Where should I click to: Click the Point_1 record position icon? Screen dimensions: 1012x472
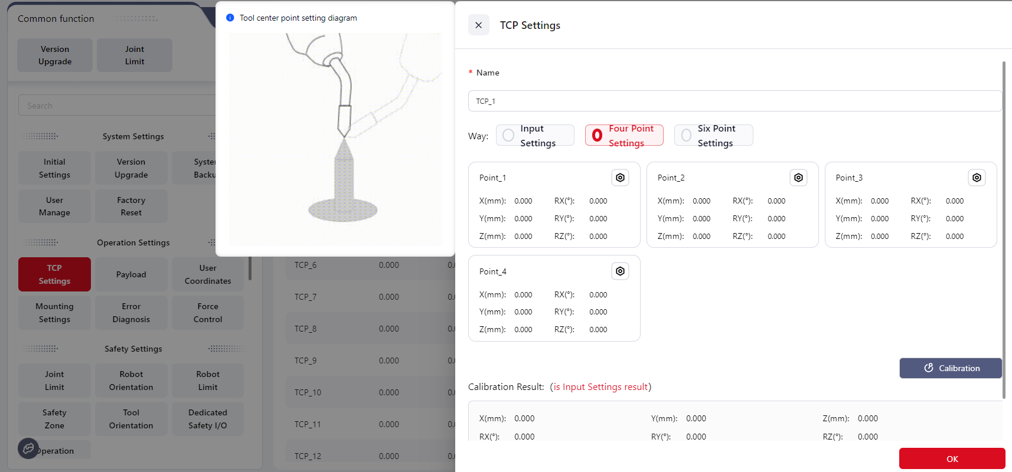tap(620, 178)
